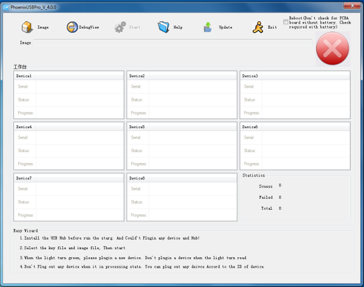Enable the Reboot checkbox
The width and height of the screenshot is (364, 287).
coord(286,22)
